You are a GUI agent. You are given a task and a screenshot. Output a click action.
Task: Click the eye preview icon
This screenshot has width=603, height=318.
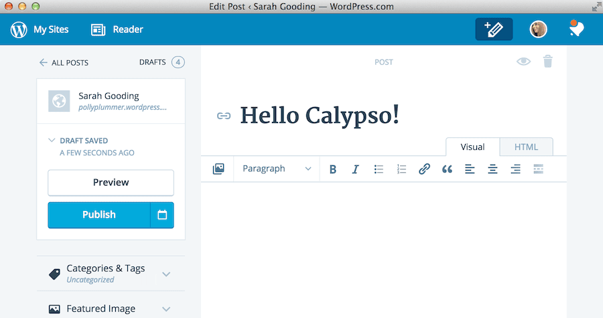pyautogui.click(x=523, y=62)
